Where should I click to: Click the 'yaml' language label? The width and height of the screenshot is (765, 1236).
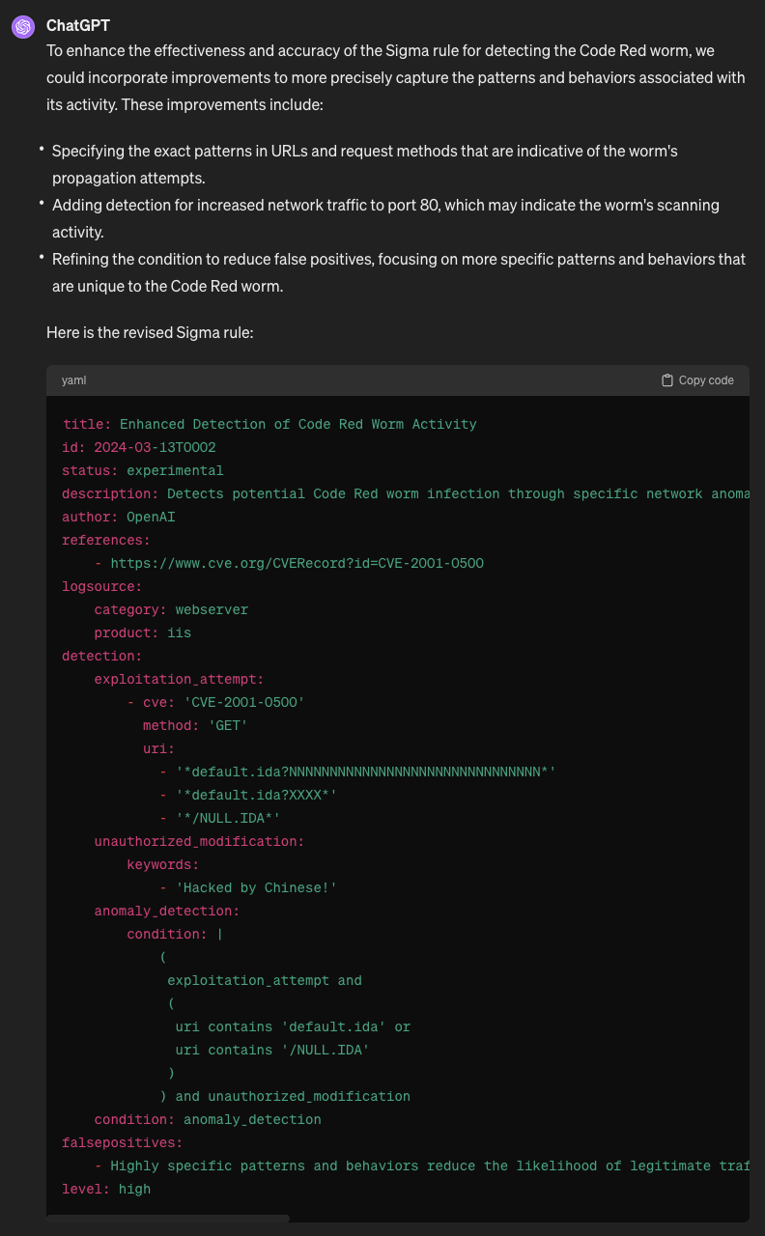coord(73,380)
